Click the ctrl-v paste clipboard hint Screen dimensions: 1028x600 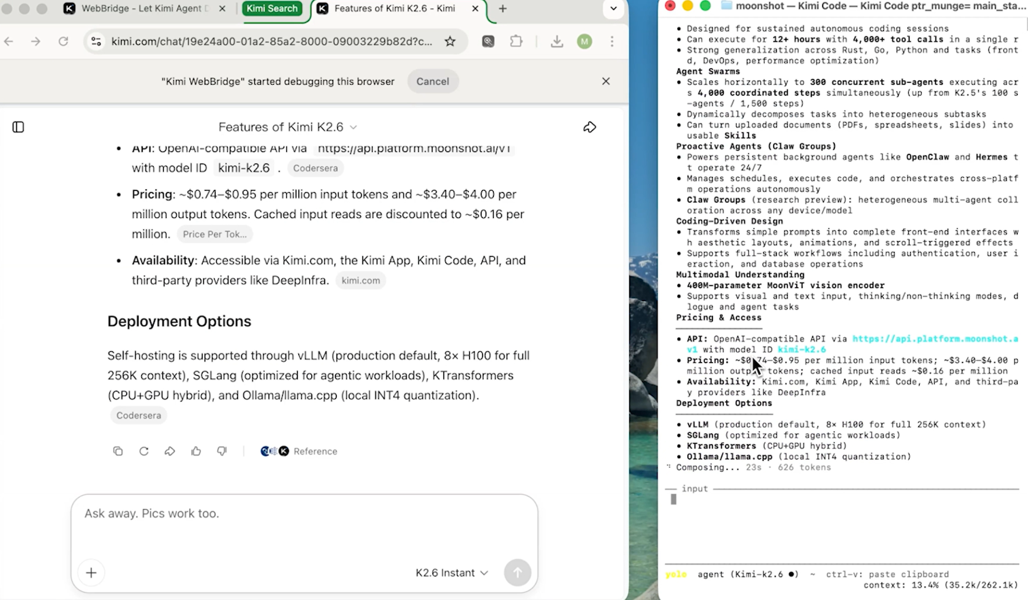pos(887,575)
